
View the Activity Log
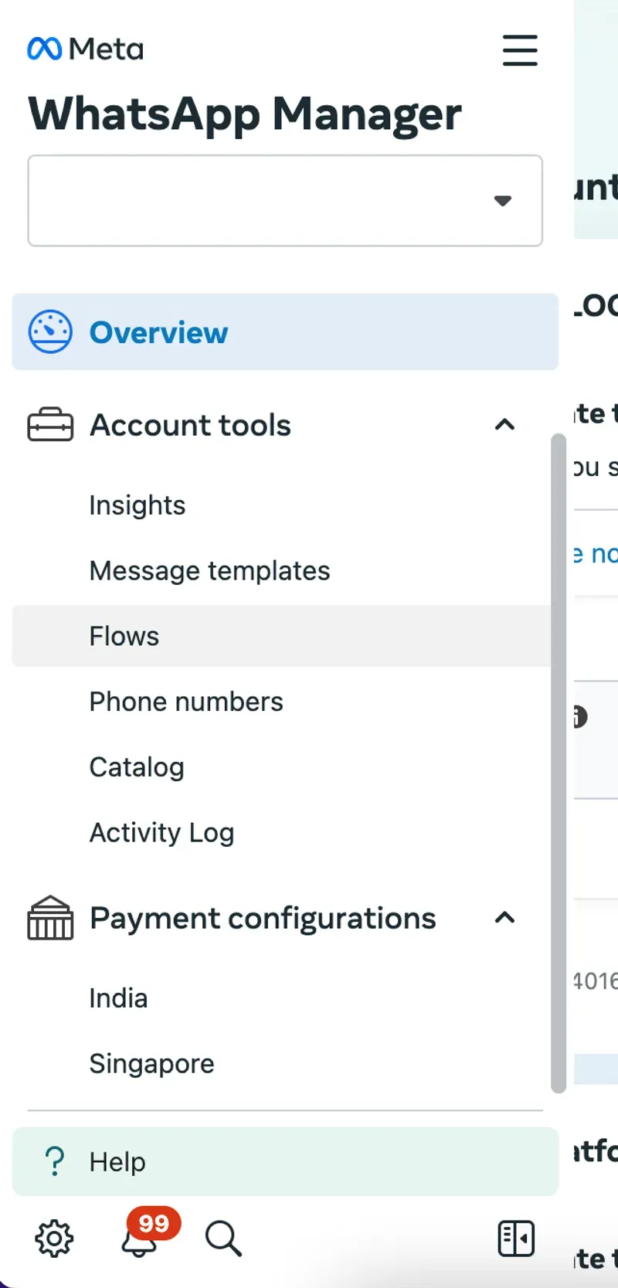click(x=162, y=833)
